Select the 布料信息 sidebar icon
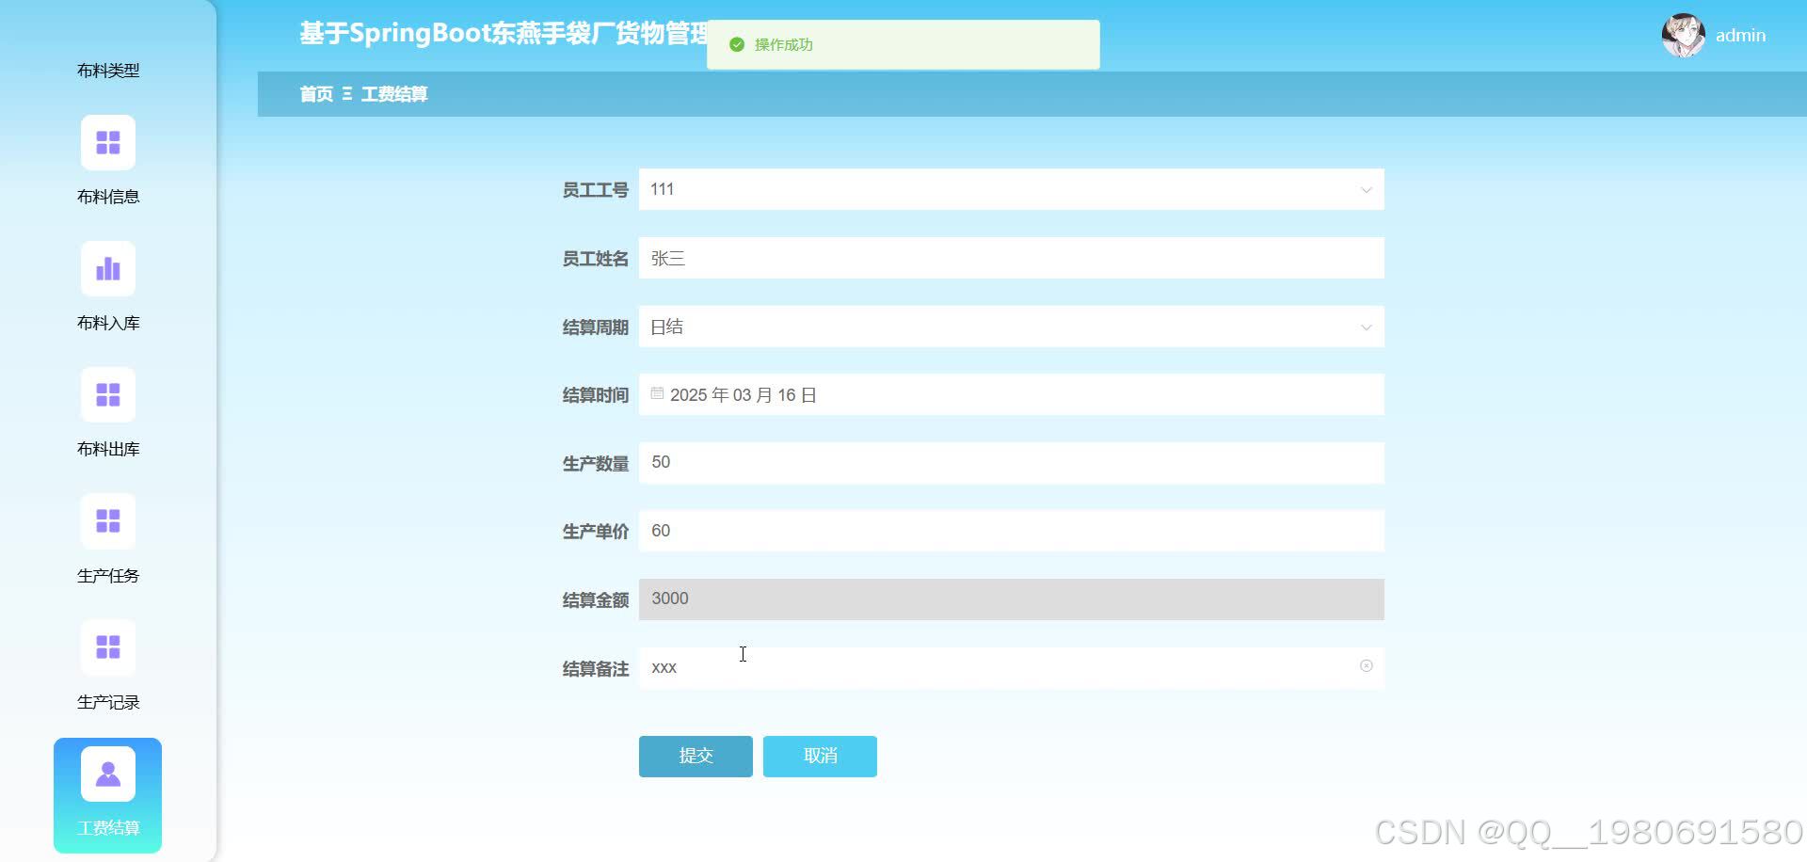 107,142
